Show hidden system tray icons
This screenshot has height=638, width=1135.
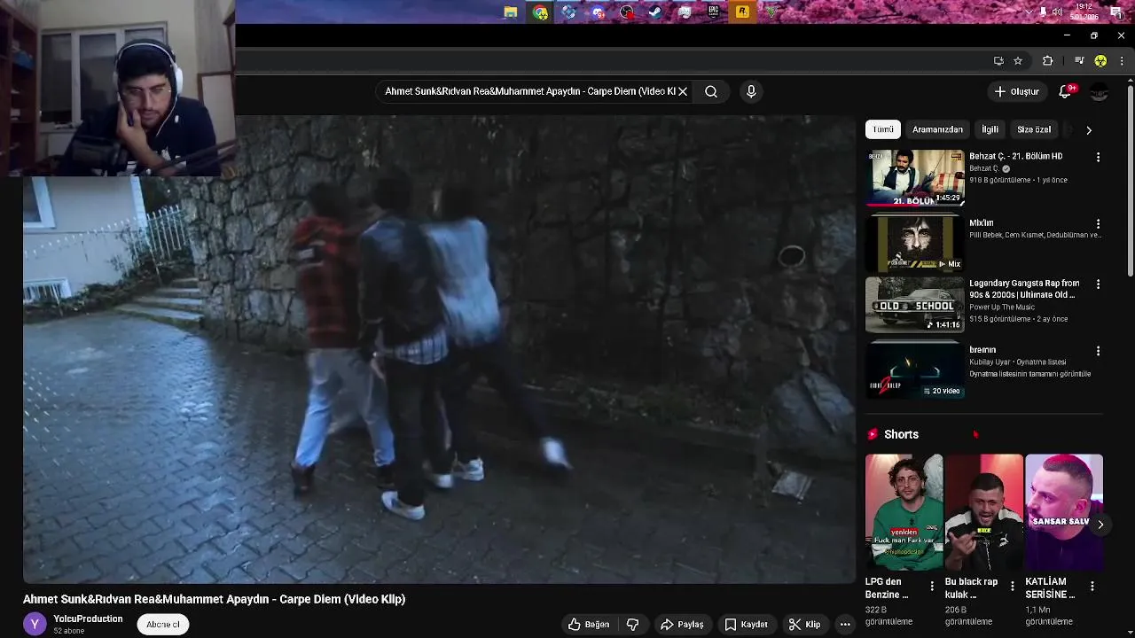tap(1029, 12)
